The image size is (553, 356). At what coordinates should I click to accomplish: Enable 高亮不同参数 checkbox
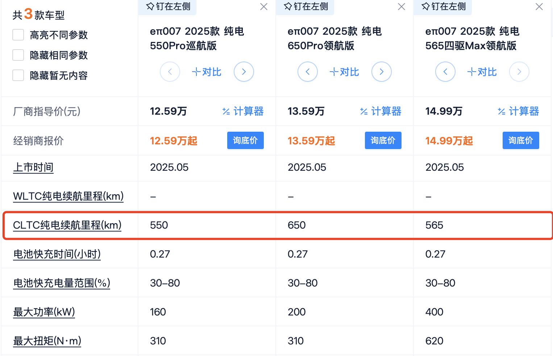click(18, 35)
